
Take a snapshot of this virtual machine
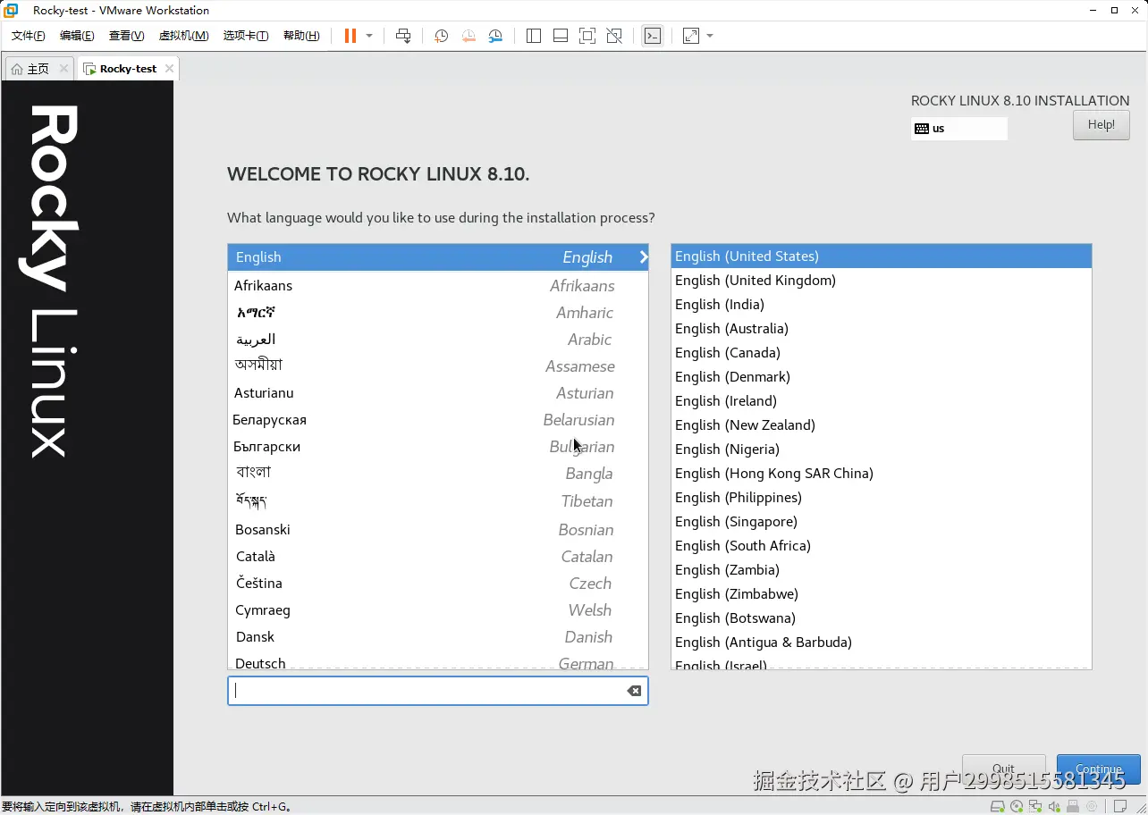click(441, 36)
